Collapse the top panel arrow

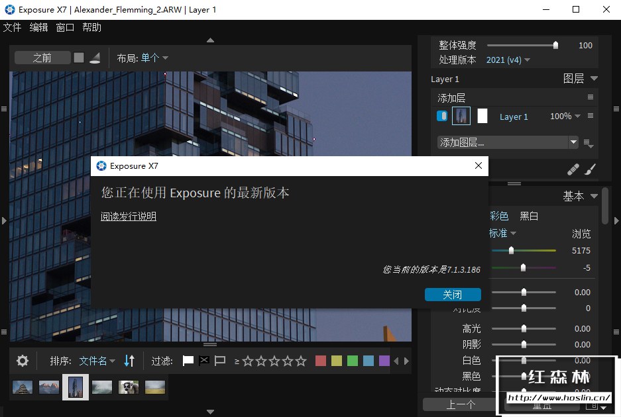210,40
